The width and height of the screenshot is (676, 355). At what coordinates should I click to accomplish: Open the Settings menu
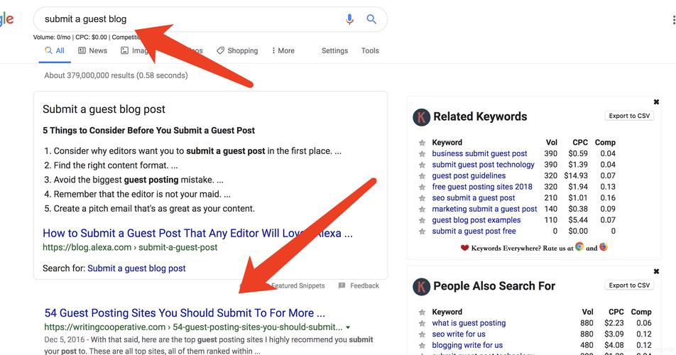pyautogui.click(x=334, y=51)
